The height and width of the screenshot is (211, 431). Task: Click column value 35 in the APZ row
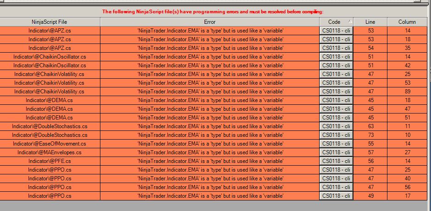[407, 48]
